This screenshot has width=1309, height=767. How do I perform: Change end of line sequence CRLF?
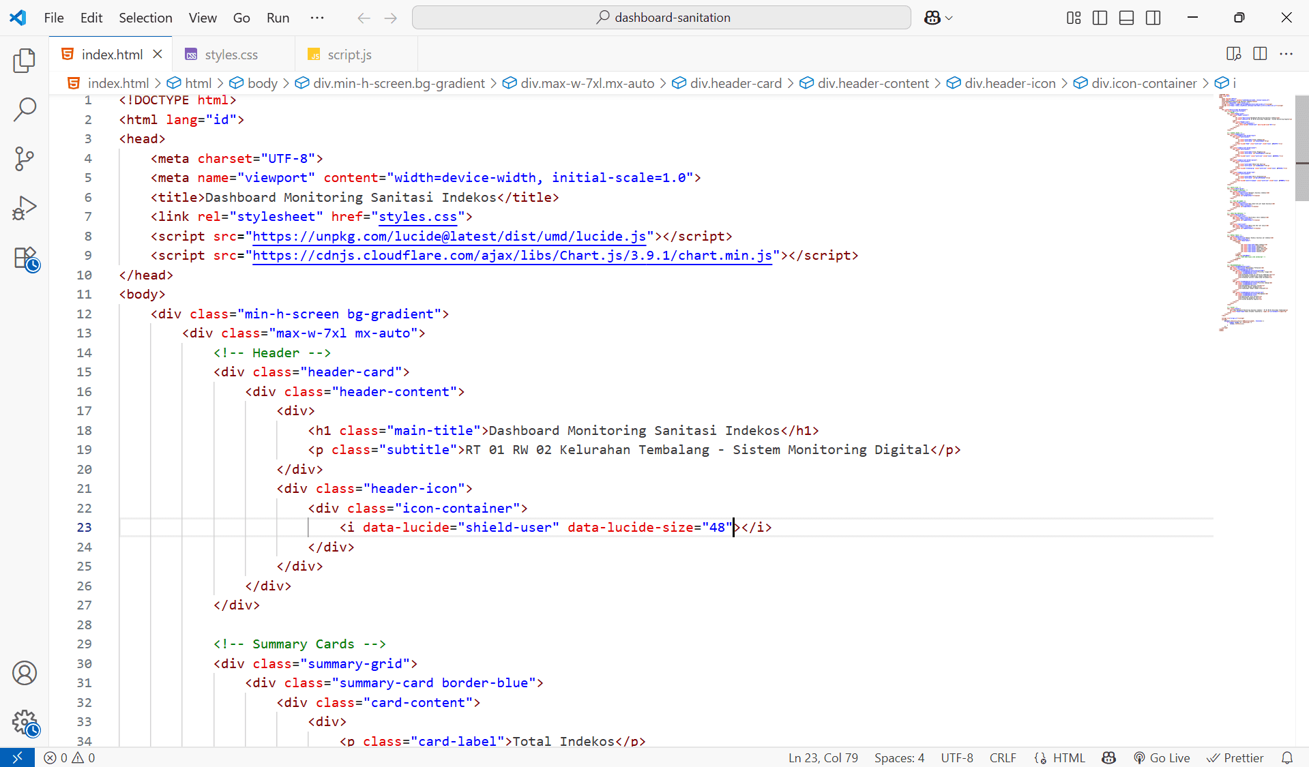point(1003,757)
